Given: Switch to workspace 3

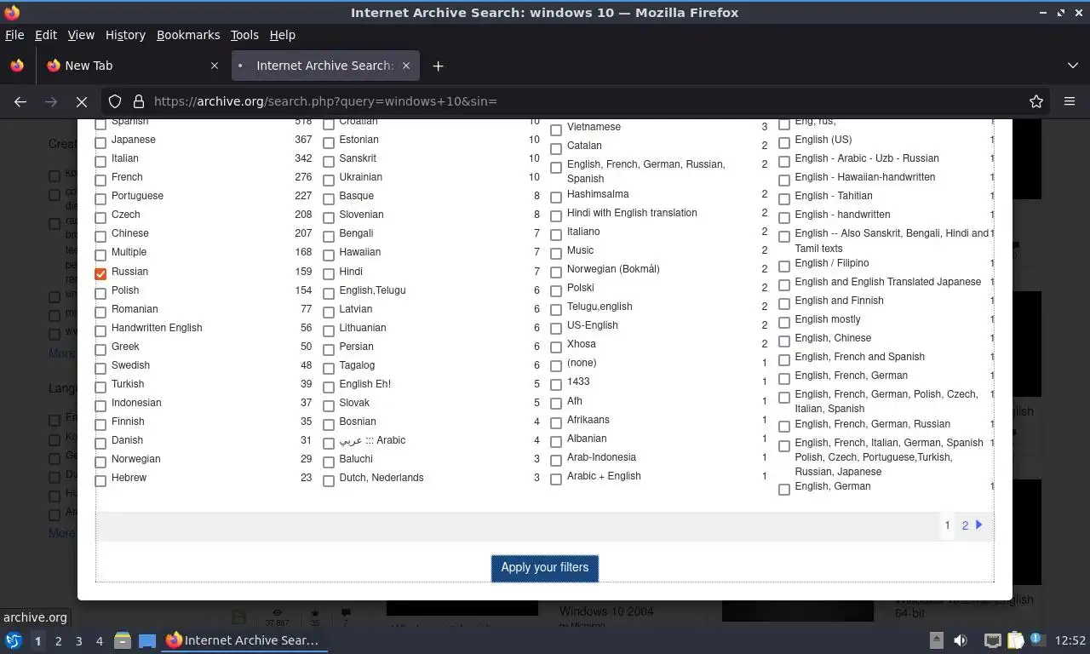Looking at the screenshot, I should pos(78,640).
